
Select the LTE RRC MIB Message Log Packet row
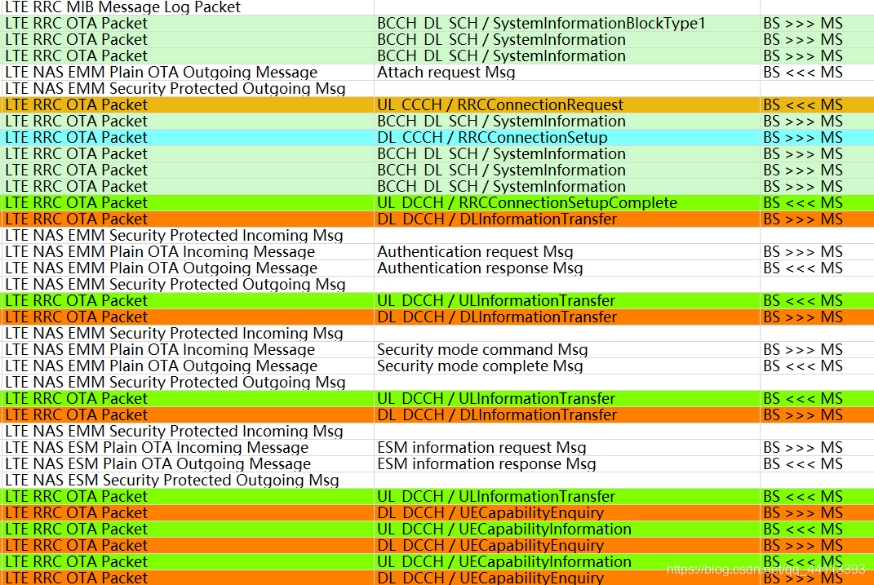pos(437,7)
